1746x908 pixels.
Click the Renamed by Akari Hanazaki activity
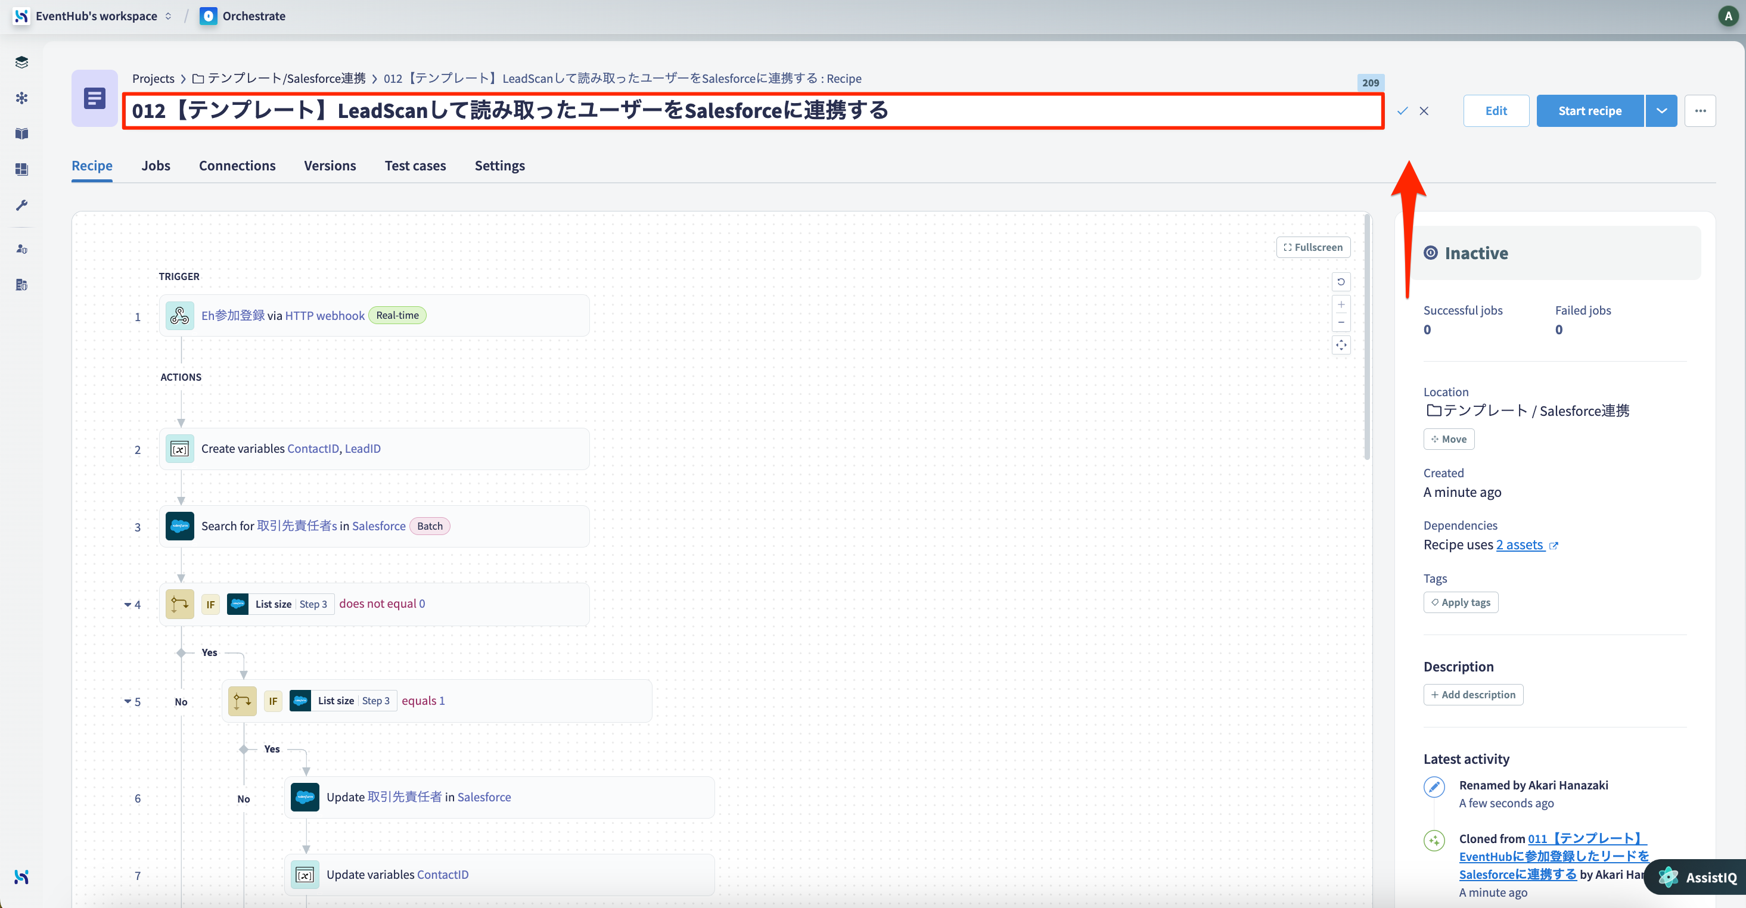(1533, 785)
